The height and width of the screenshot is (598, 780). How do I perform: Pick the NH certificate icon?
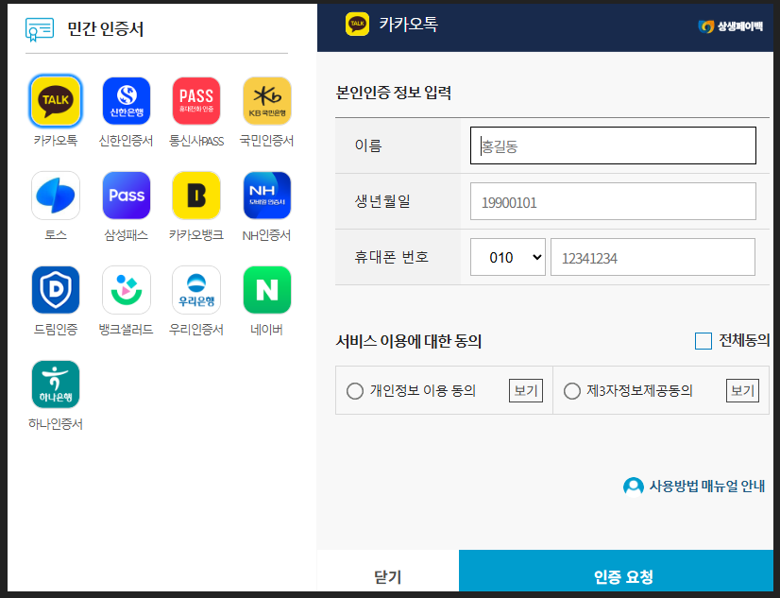[267, 196]
